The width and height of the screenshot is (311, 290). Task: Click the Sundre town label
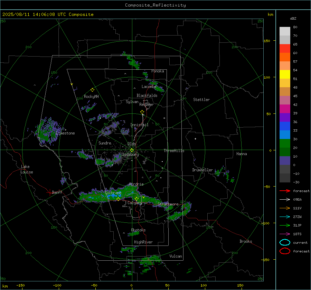(x=105, y=143)
